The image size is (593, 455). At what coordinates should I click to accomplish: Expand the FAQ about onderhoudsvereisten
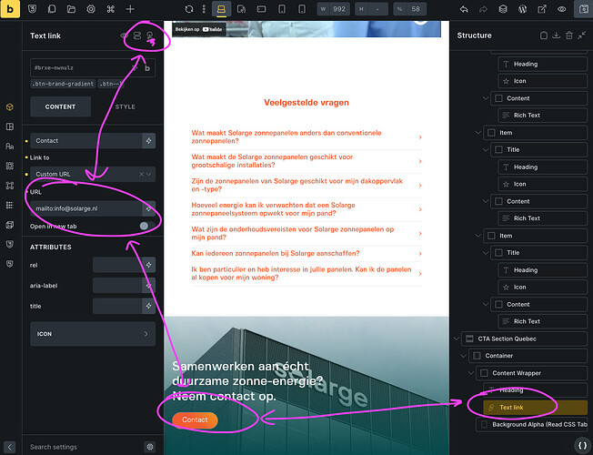pos(307,233)
